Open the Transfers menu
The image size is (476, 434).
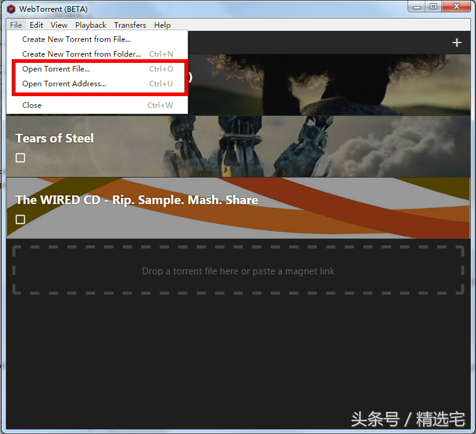130,25
